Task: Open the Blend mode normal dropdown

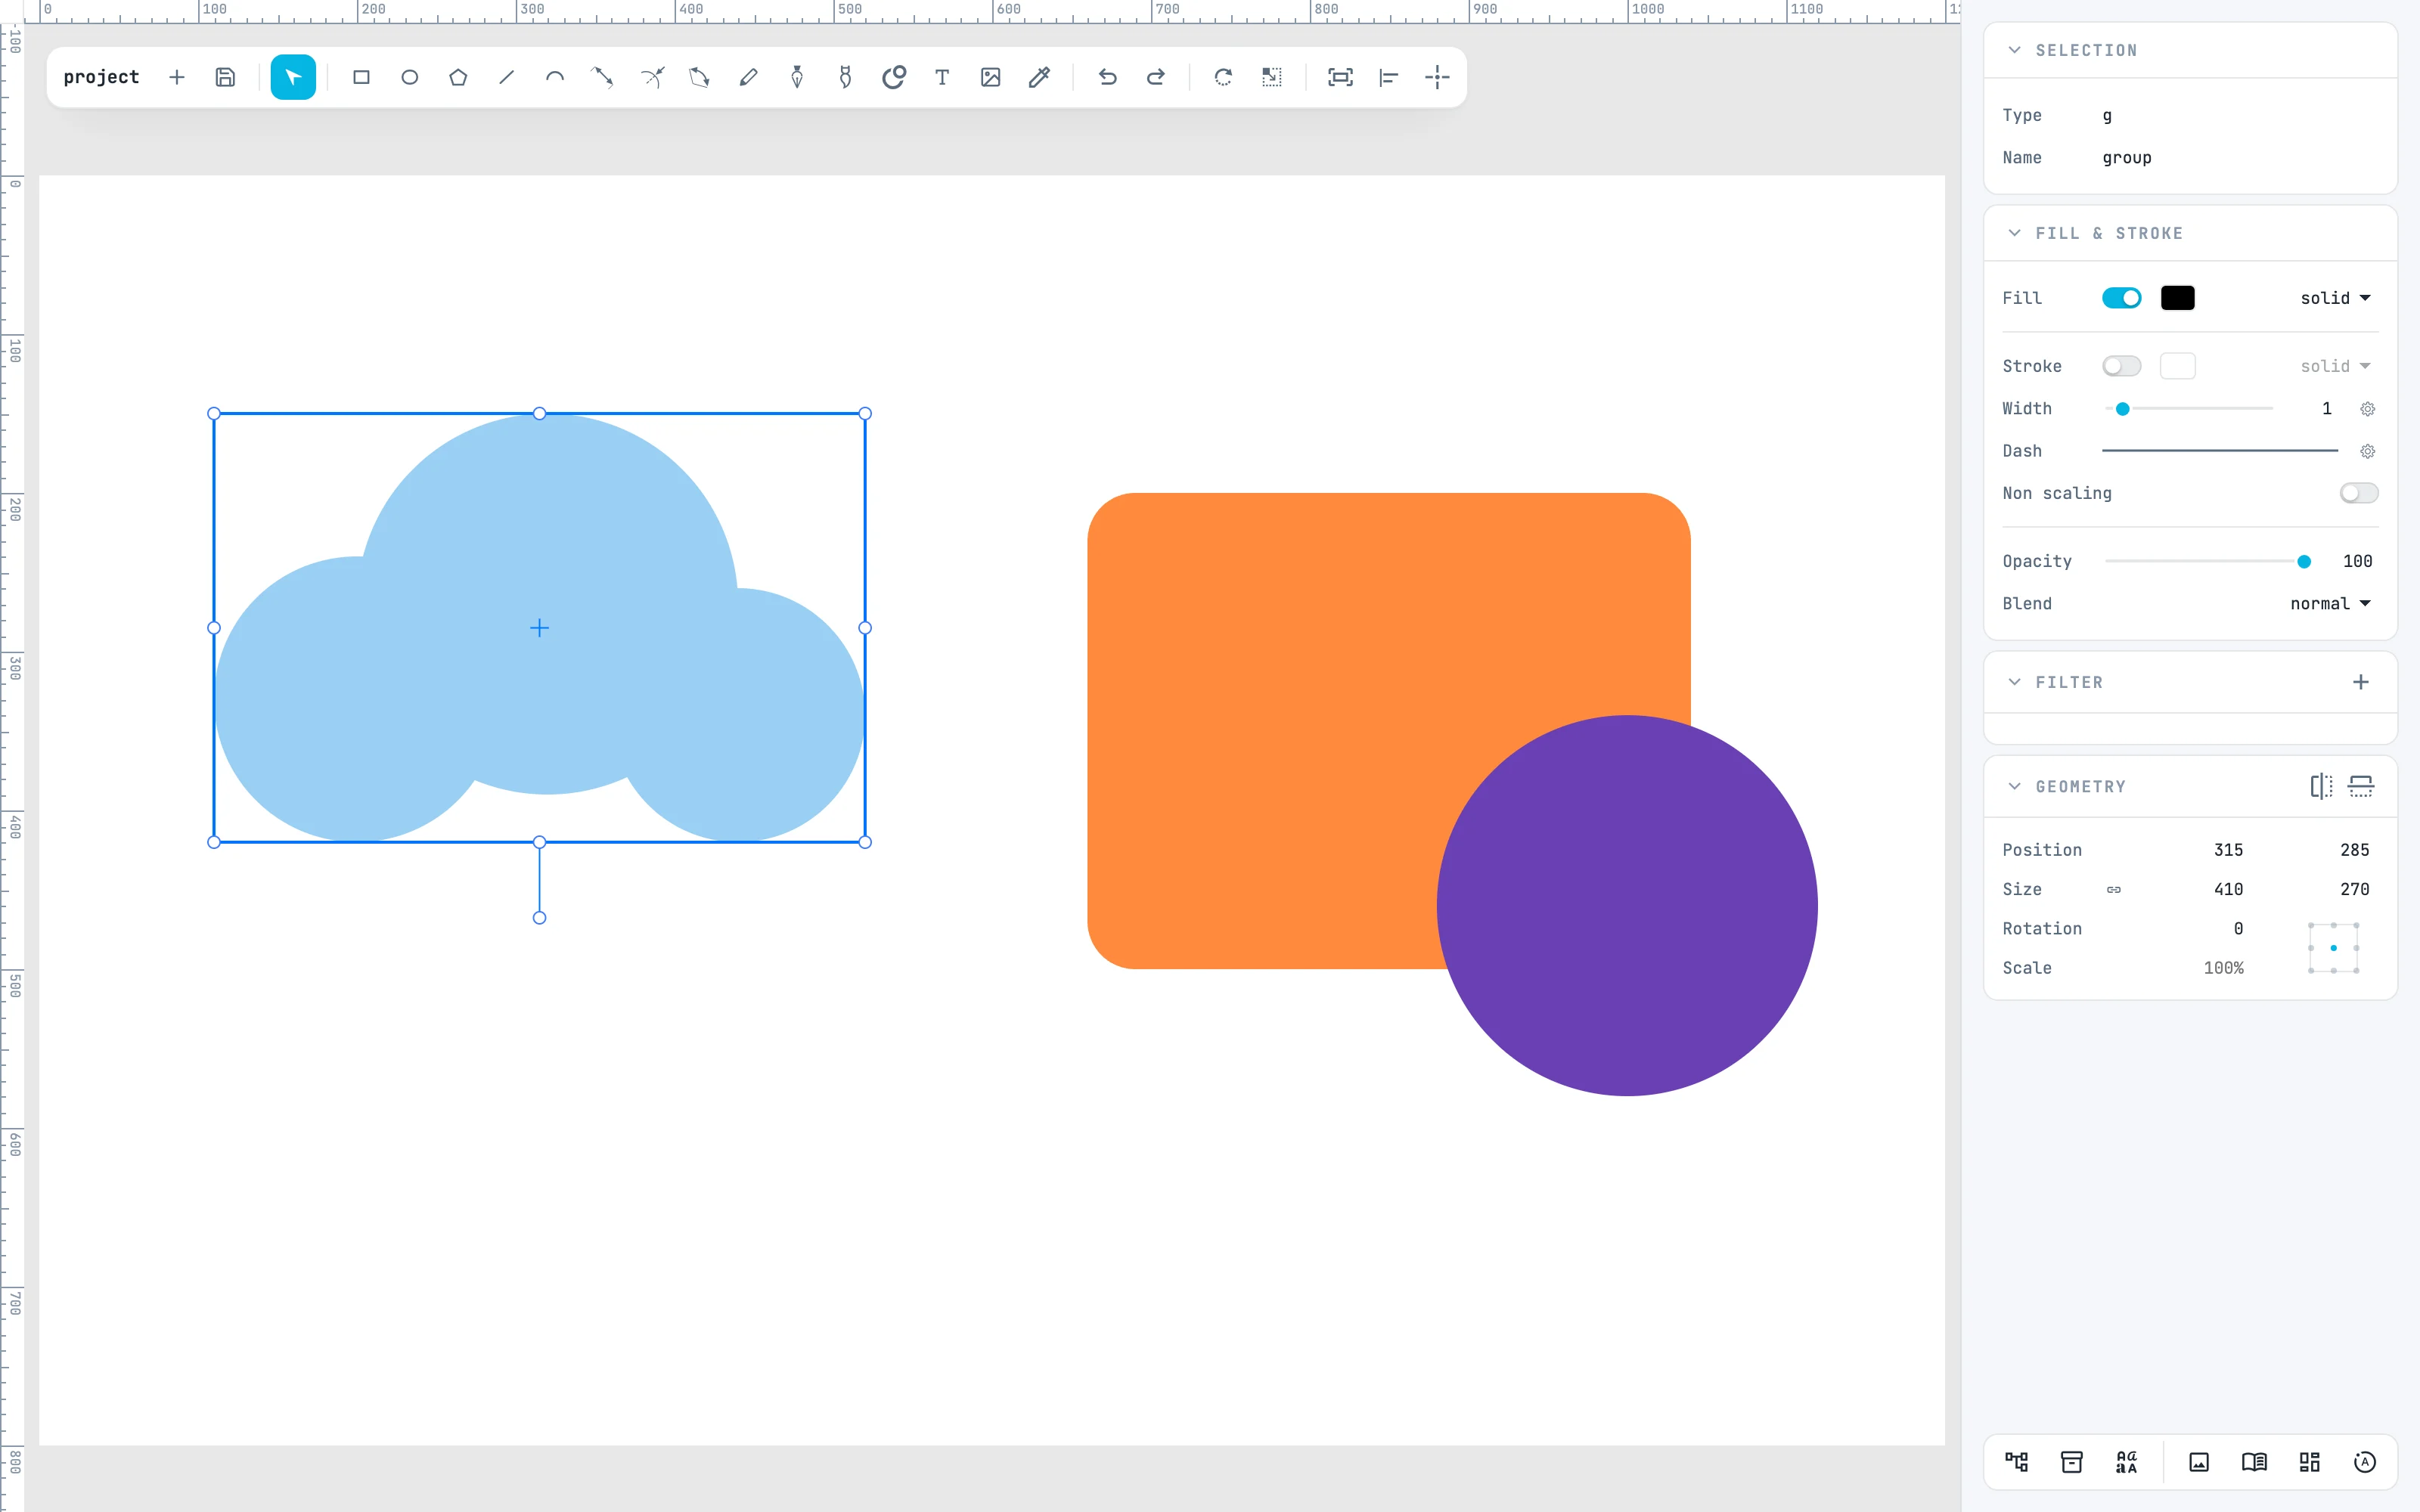Action: [2330, 604]
